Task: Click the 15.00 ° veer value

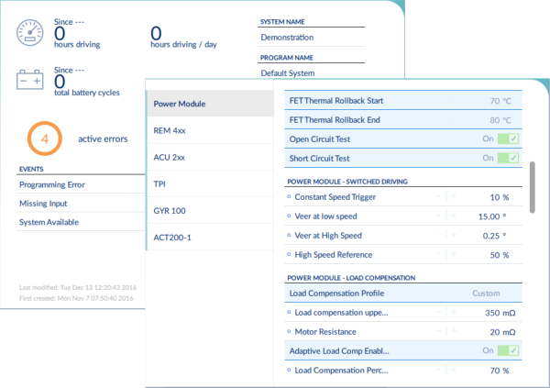Action: [x=492, y=216]
